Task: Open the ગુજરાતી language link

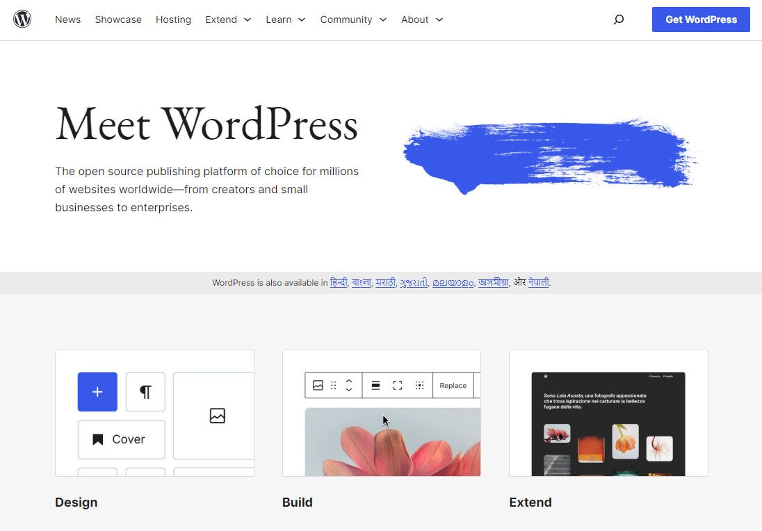Action: tap(414, 282)
